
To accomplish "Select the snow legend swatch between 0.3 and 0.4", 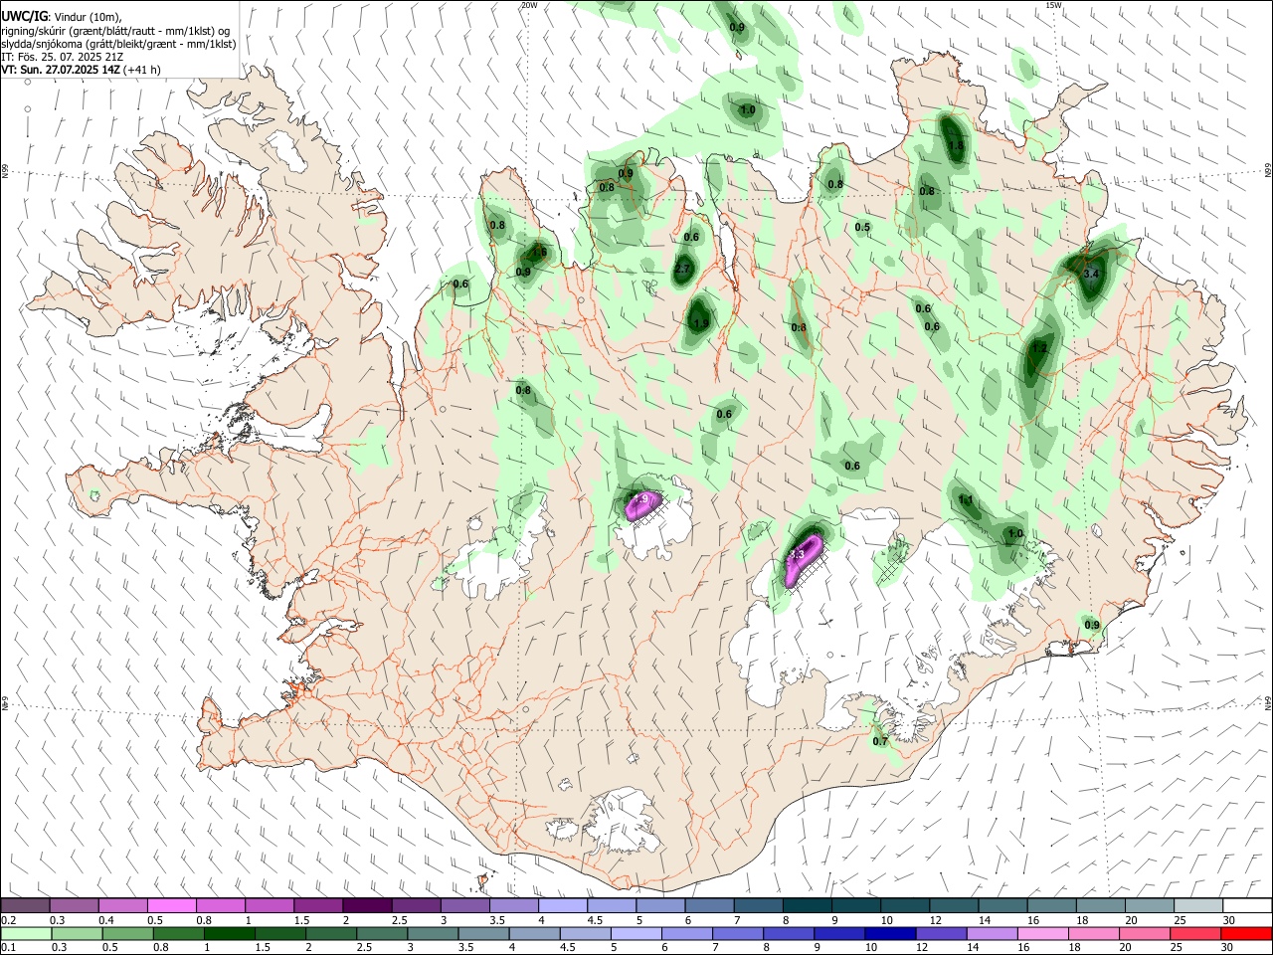I will pyautogui.click(x=74, y=906).
